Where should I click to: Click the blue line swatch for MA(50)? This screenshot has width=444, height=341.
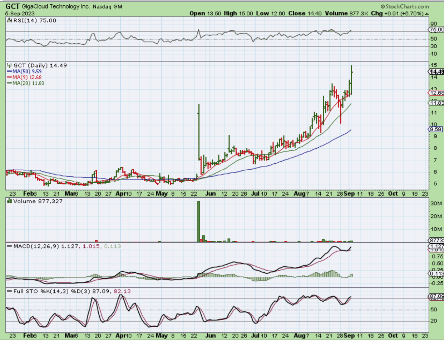(10, 71)
